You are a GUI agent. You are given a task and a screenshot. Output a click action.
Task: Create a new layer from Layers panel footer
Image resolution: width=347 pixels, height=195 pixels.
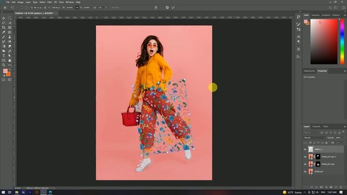336,187
